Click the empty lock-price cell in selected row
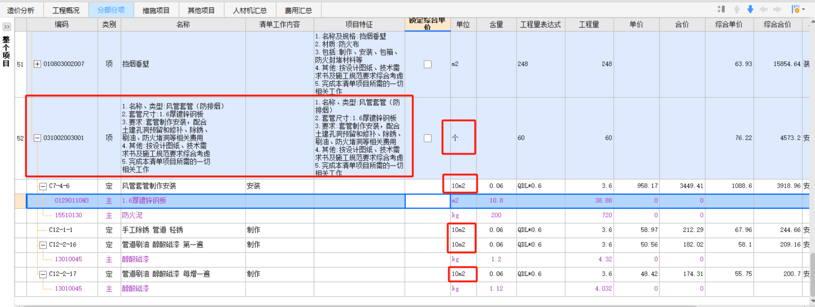 427,201
